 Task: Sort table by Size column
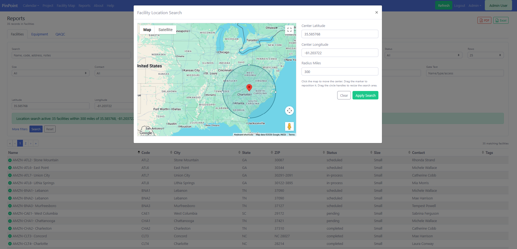377,153
